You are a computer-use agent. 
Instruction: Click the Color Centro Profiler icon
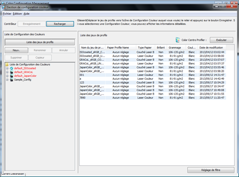pyautogui.click(x=178, y=40)
